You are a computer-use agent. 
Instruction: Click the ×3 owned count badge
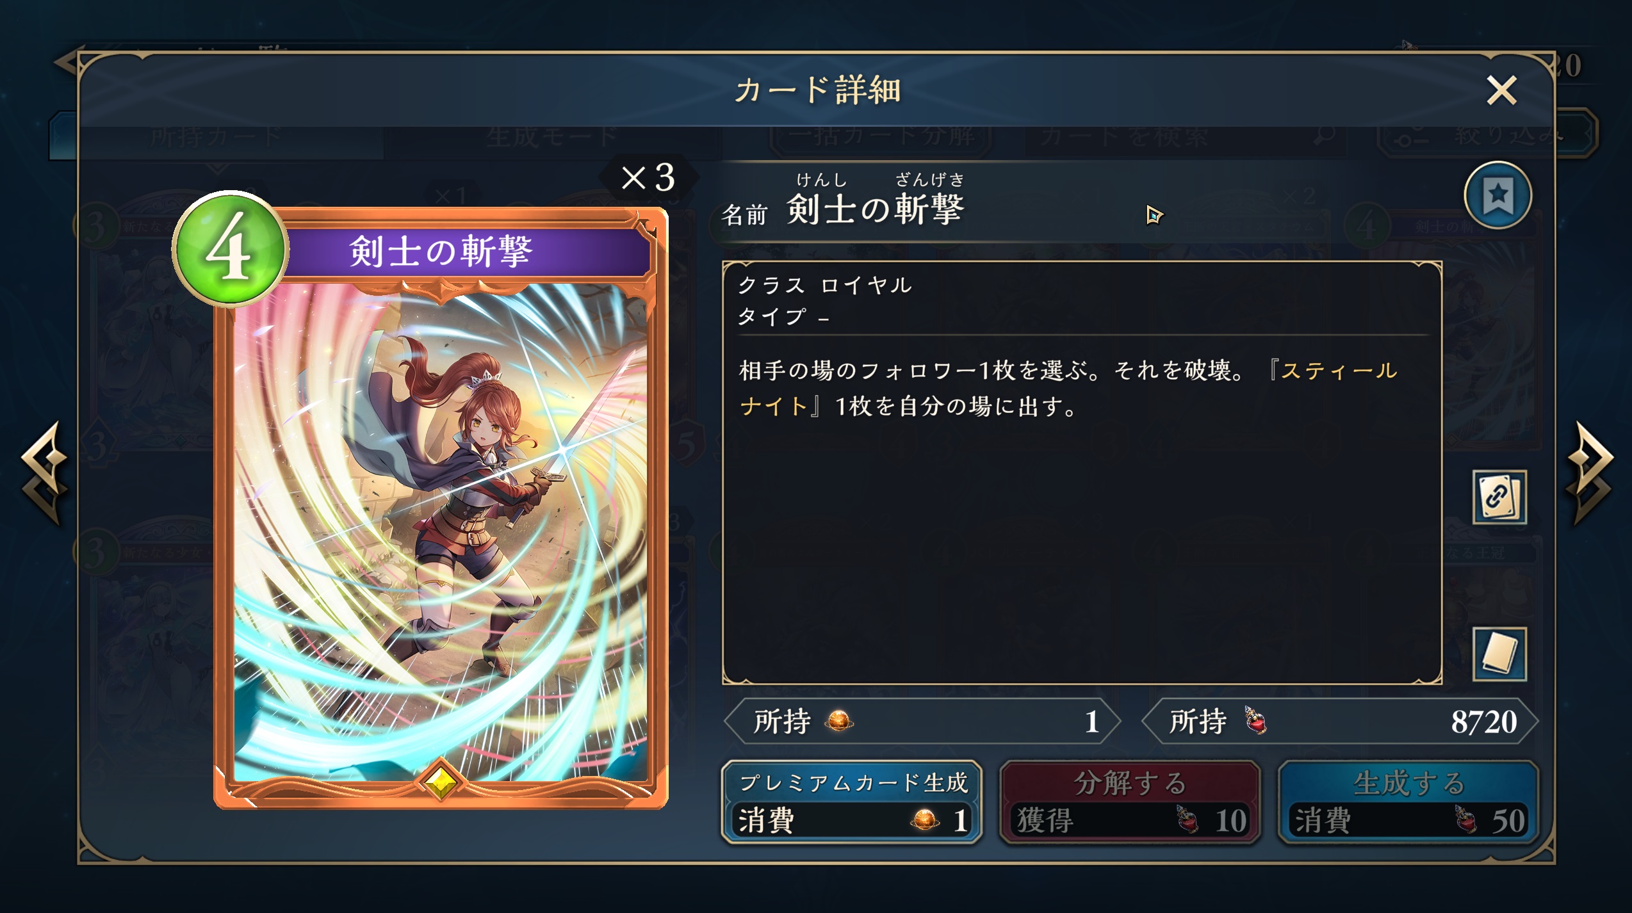(648, 177)
